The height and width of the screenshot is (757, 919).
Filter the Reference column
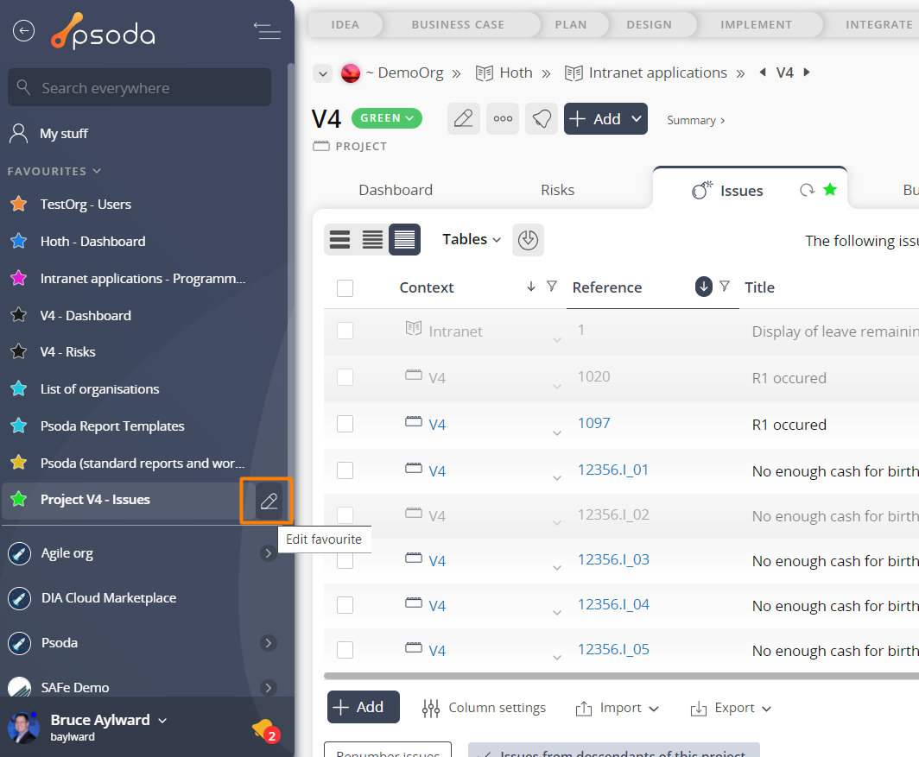(725, 286)
